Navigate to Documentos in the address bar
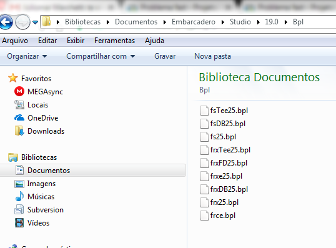Image resolution: width=336 pixels, height=248 pixels. (136, 22)
